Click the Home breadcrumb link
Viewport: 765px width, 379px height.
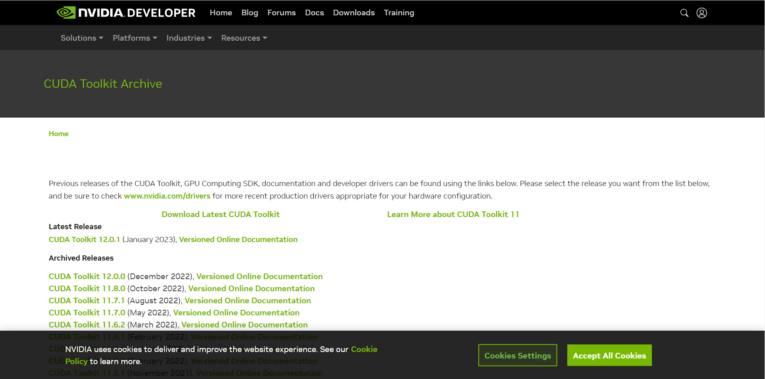click(x=58, y=134)
